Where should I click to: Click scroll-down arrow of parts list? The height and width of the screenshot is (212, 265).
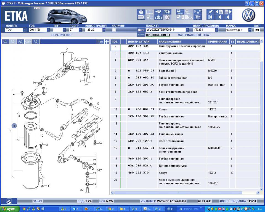(262, 189)
